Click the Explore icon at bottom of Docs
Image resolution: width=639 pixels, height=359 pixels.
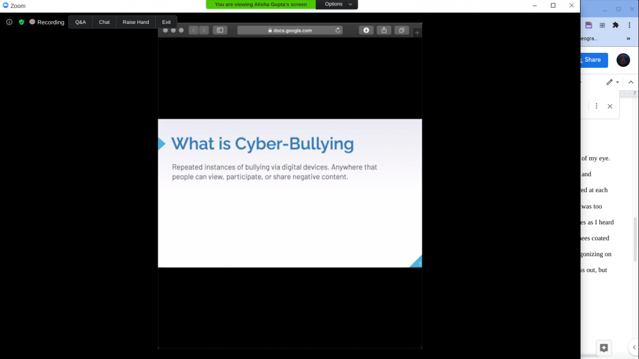click(x=604, y=348)
